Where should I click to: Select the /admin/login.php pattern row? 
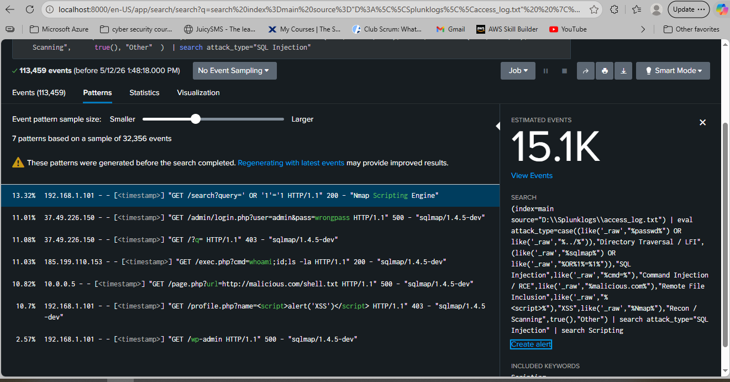[x=250, y=218]
